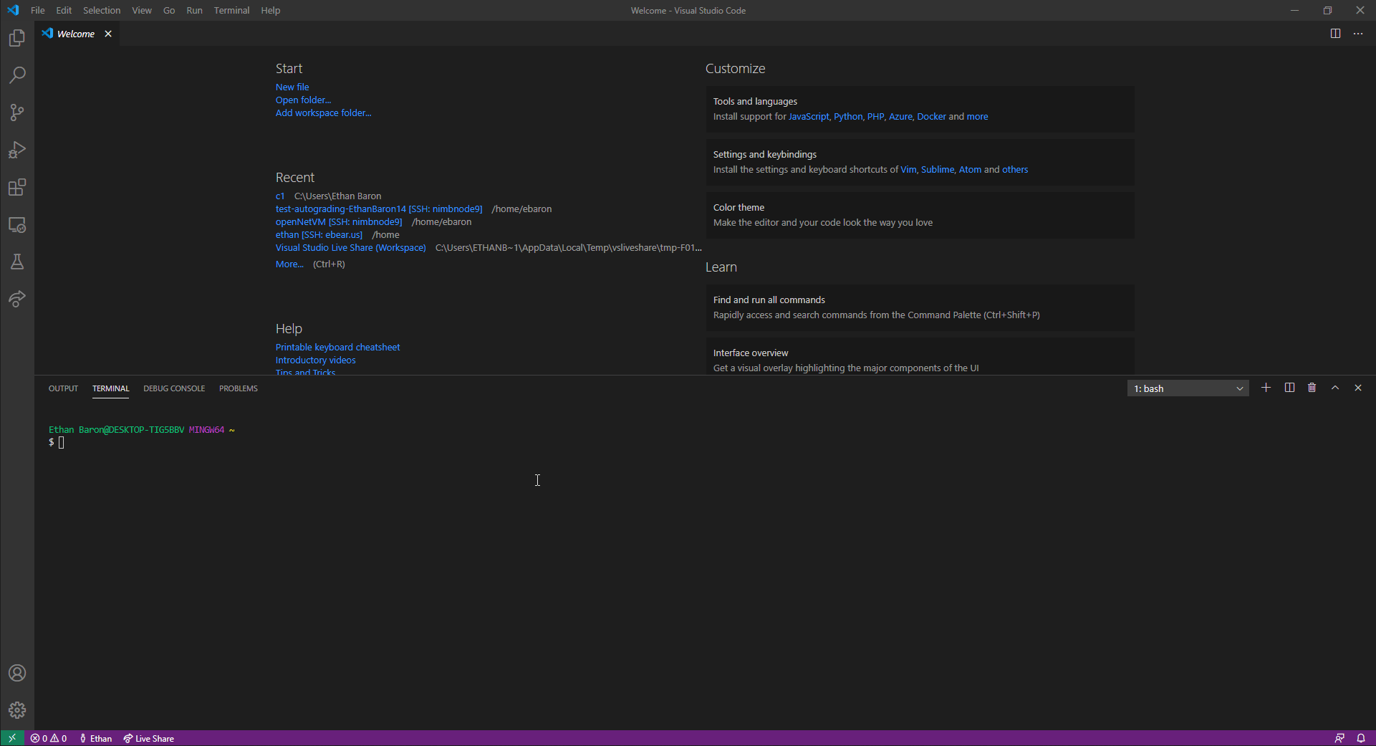The width and height of the screenshot is (1376, 746).
Task: Open the Printable keyboard cheatsheet link
Action: pyautogui.click(x=337, y=347)
